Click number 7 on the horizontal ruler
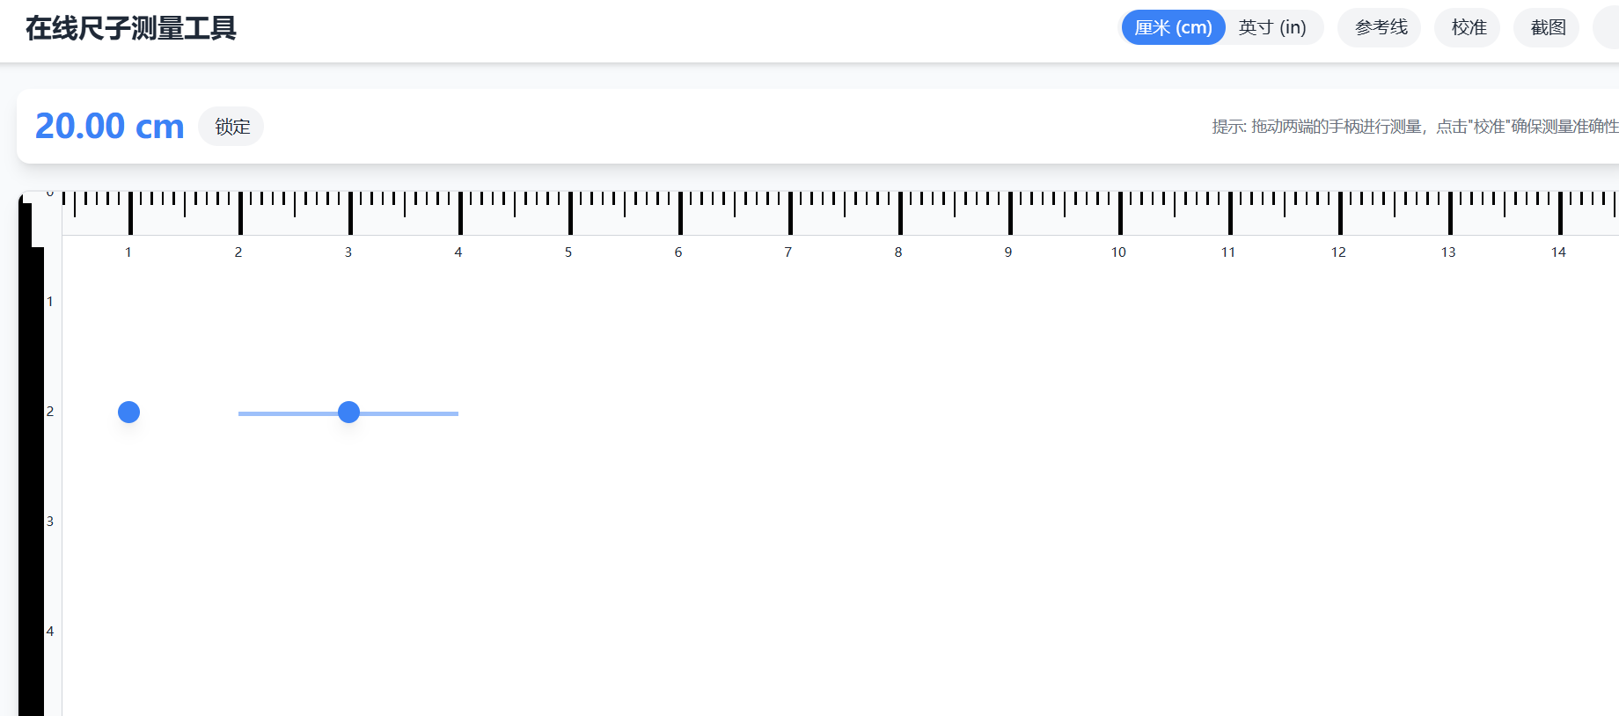 pos(788,252)
